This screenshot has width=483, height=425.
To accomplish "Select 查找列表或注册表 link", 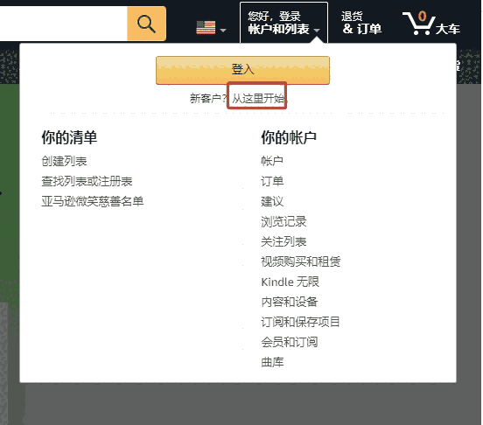I will click(x=87, y=181).
